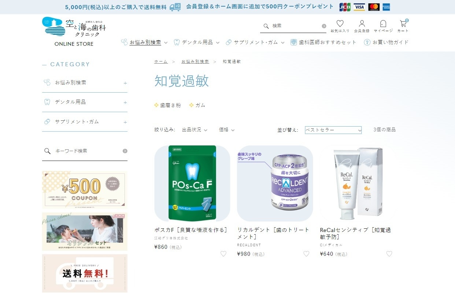Click the ¥980 price text

244,254
